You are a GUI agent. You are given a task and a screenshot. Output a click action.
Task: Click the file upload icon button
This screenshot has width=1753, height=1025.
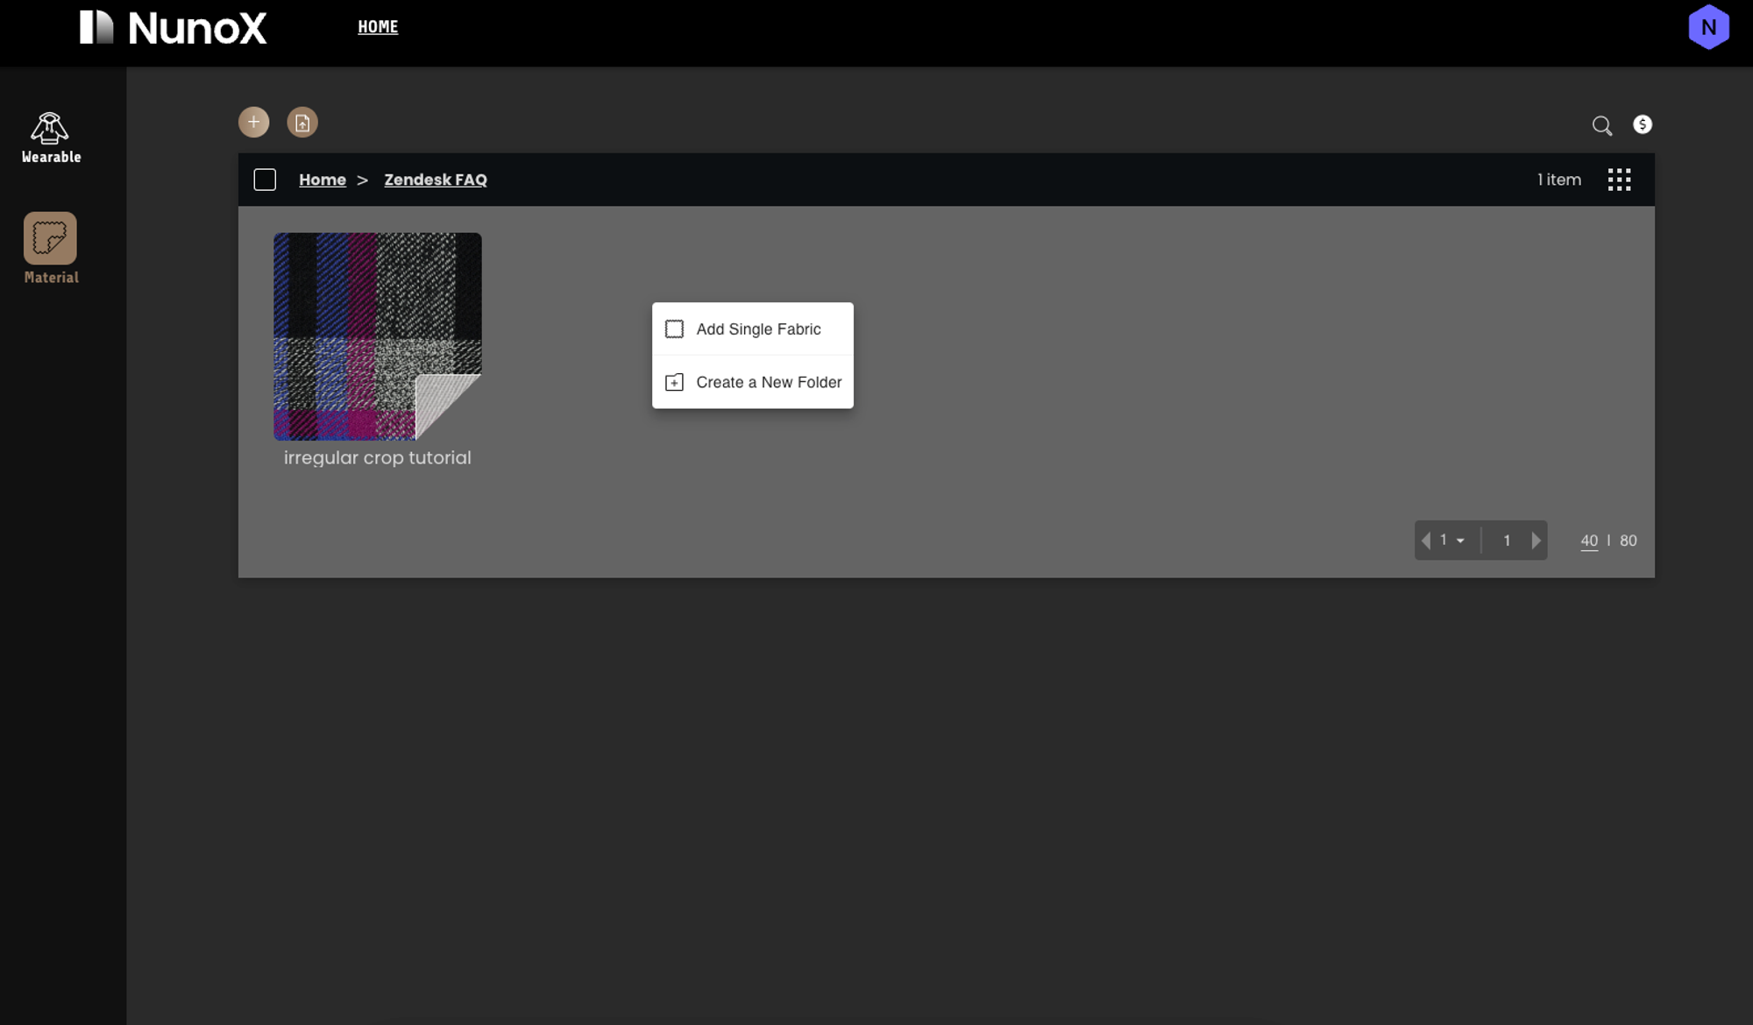click(x=302, y=122)
